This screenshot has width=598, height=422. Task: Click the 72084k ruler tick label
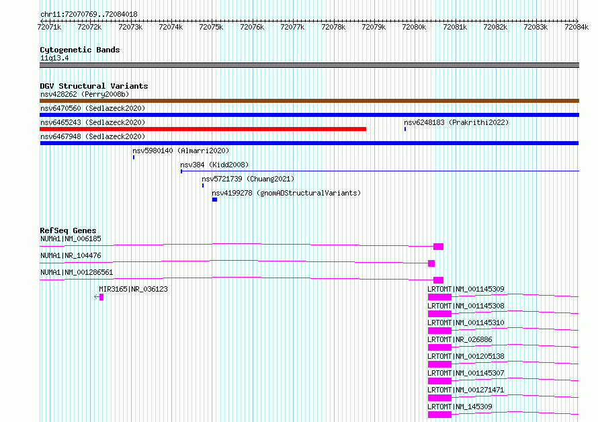(x=576, y=27)
